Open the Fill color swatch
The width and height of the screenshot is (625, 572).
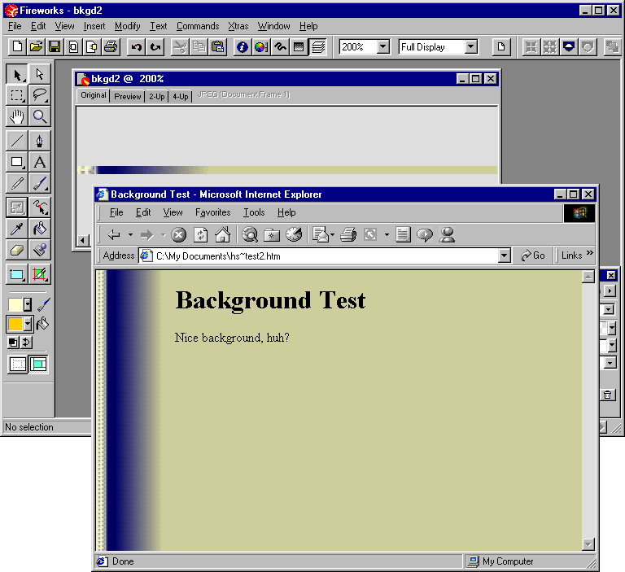pos(15,324)
